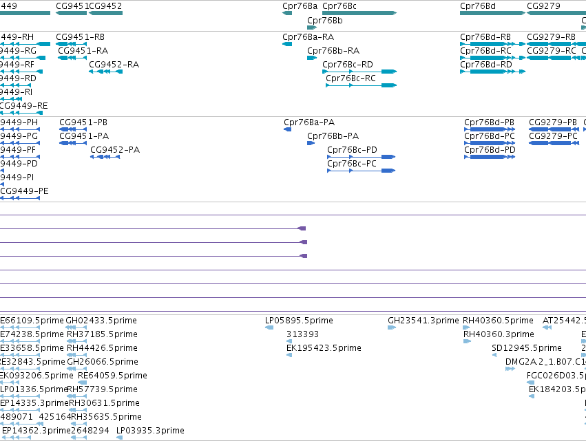
Task: Select the CG9279 gene label
Action: (543, 6)
